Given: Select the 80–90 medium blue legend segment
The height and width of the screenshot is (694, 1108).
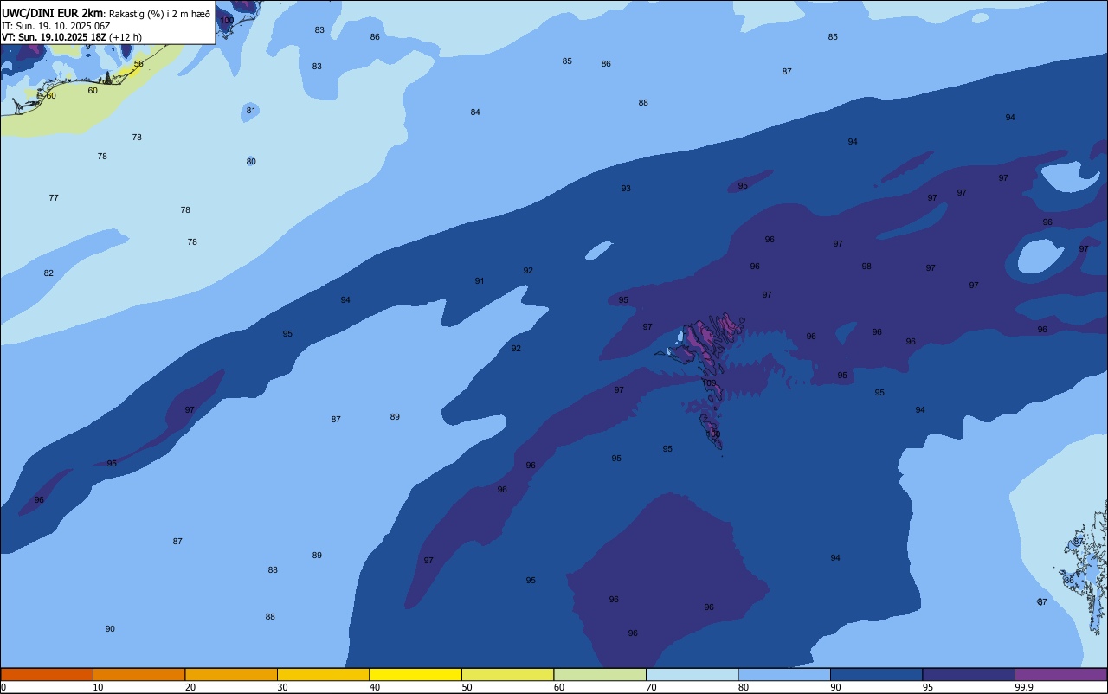Looking at the screenshot, I should (x=784, y=674).
